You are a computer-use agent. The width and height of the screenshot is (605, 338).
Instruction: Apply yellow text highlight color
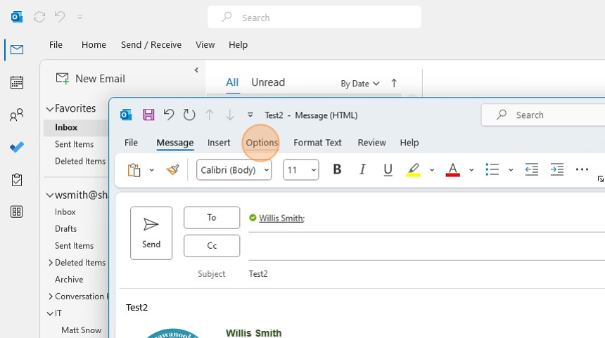pos(413,169)
